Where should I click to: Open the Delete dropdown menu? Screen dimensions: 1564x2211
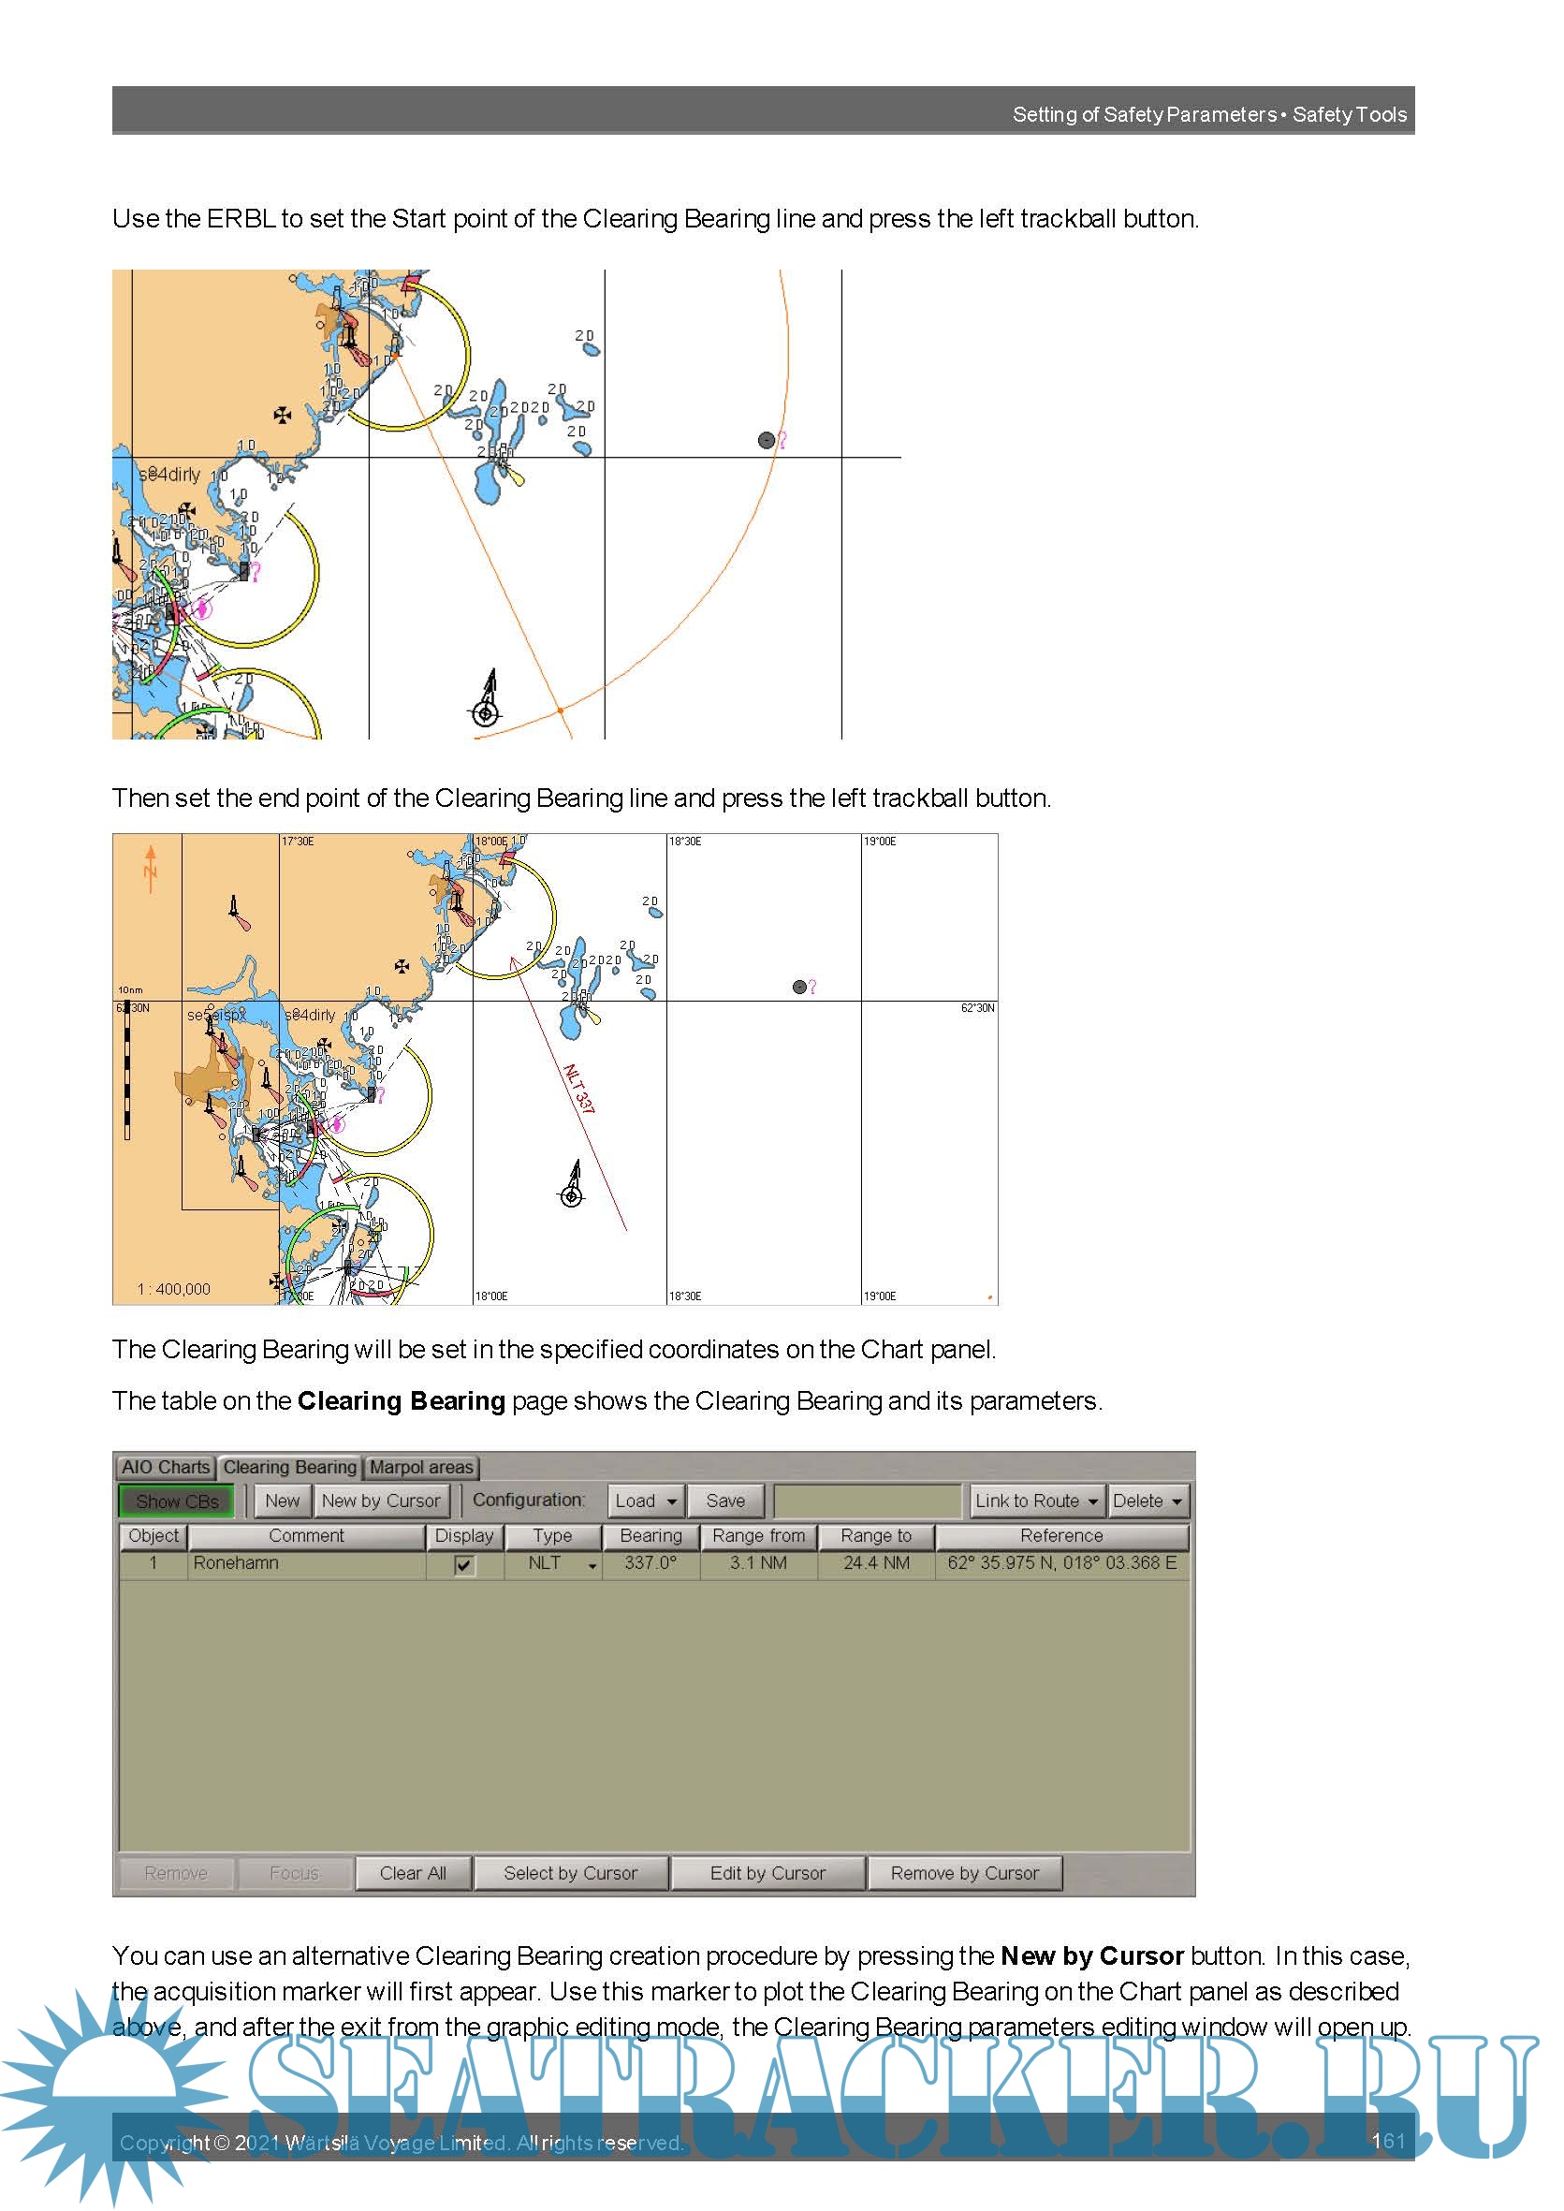(x=1147, y=1501)
